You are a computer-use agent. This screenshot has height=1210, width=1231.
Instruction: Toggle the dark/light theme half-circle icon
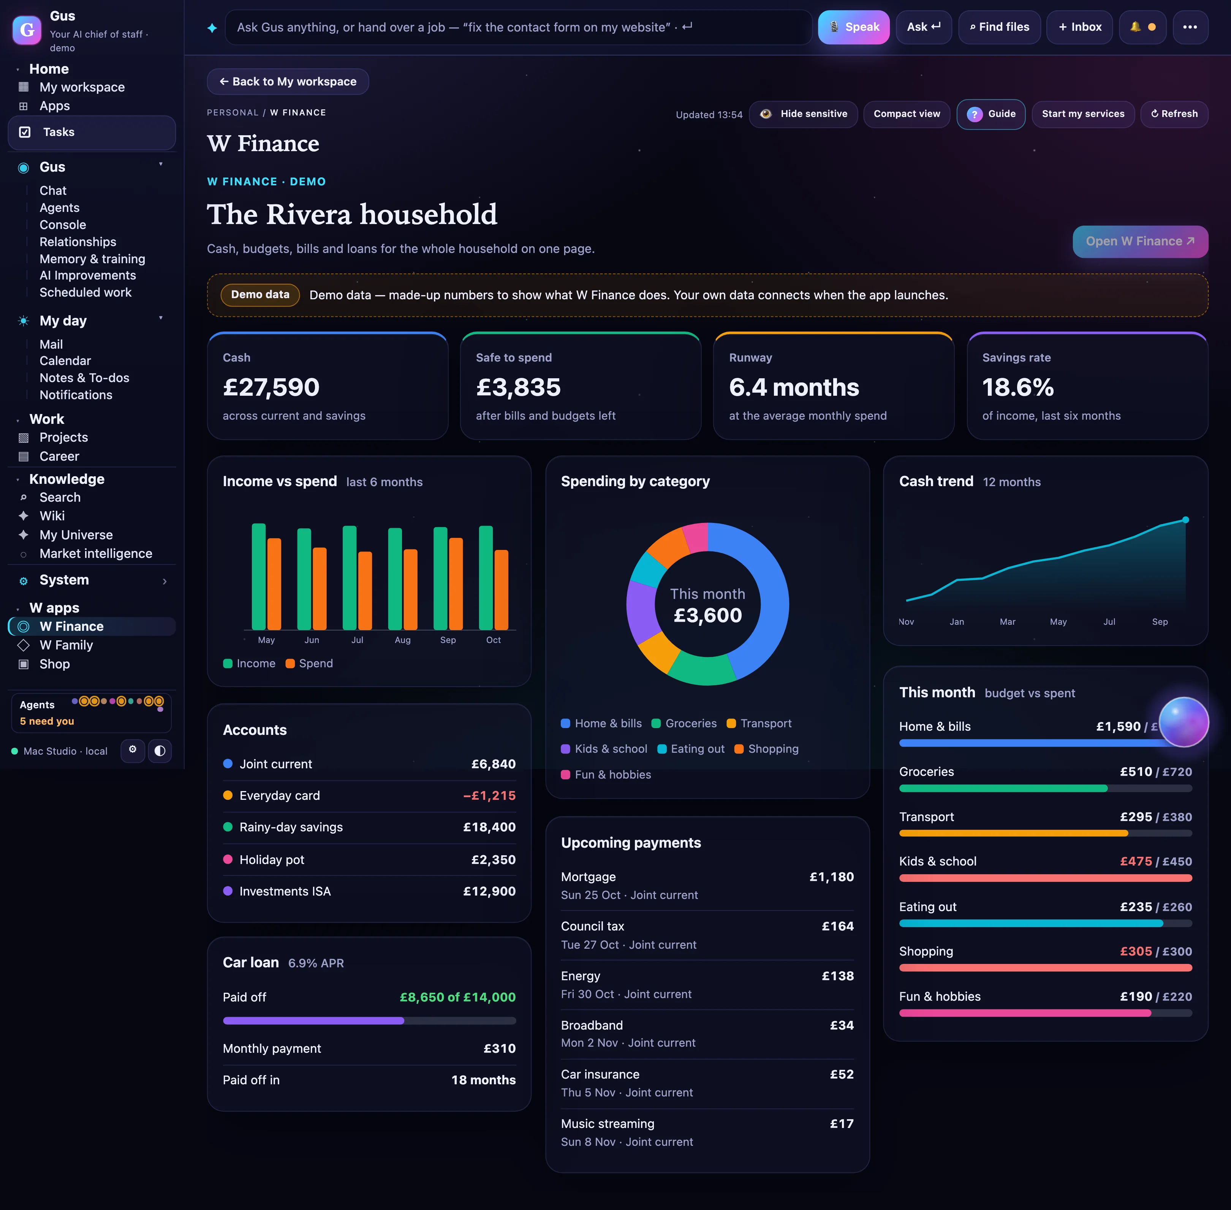point(160,750)
